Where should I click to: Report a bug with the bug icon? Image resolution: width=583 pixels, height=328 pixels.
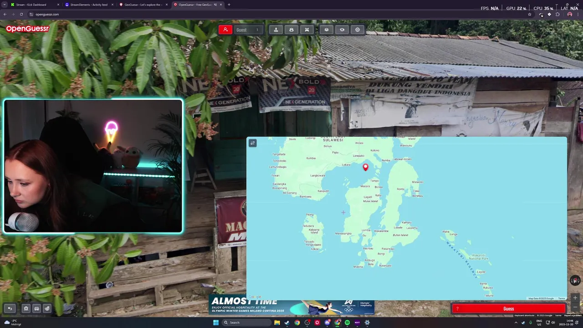(26, 308)
